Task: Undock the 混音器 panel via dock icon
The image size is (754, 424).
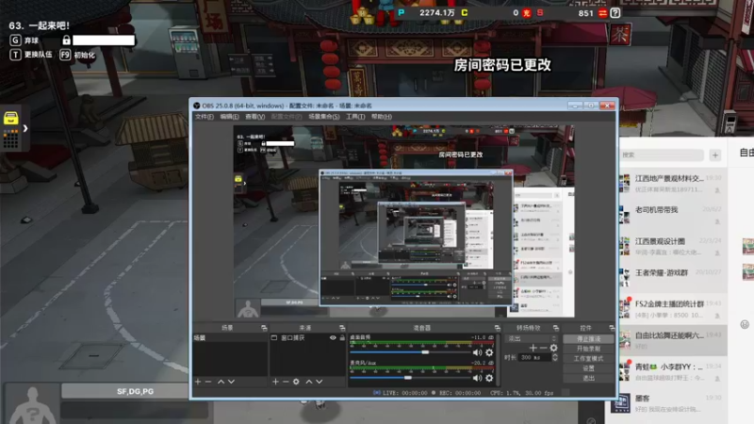Action: (498, 328)
